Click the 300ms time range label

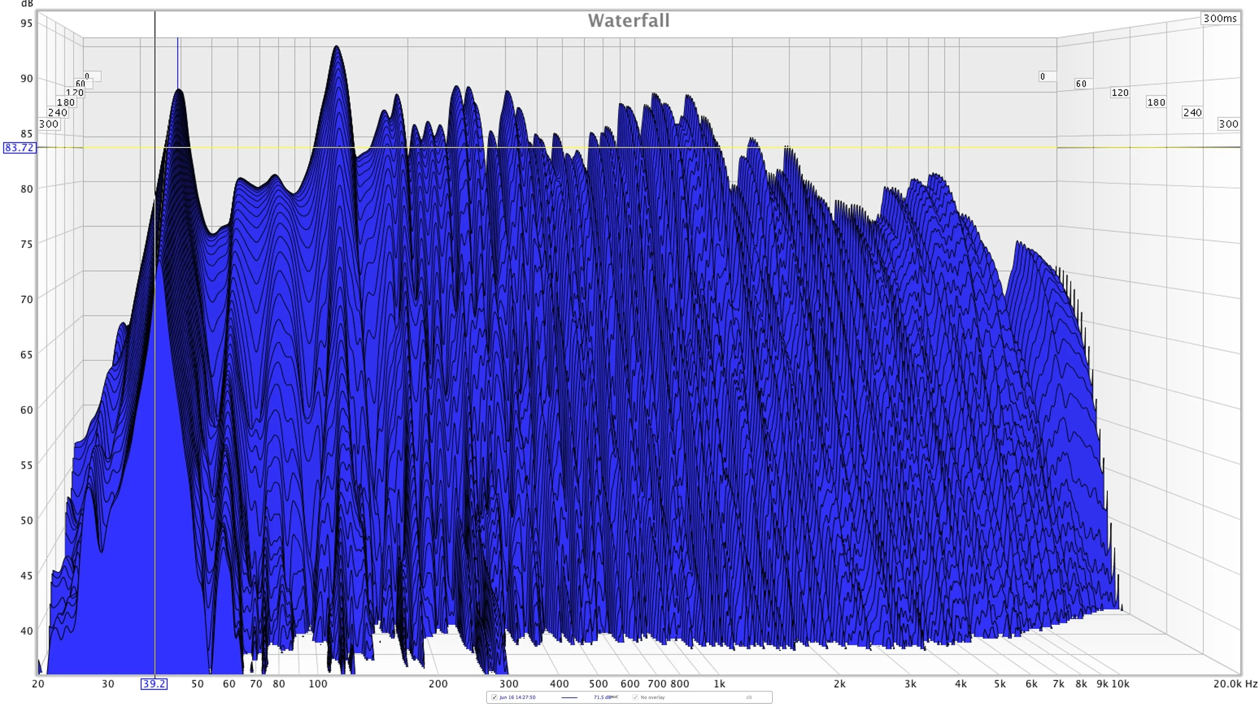1220,18
